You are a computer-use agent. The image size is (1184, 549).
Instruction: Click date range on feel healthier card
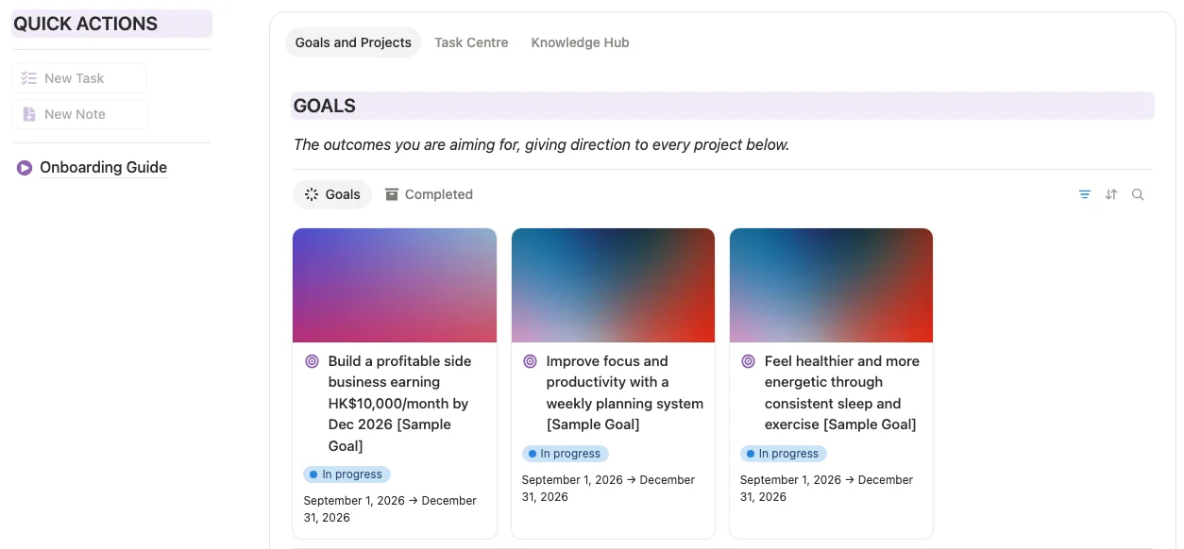pos(826,489)
